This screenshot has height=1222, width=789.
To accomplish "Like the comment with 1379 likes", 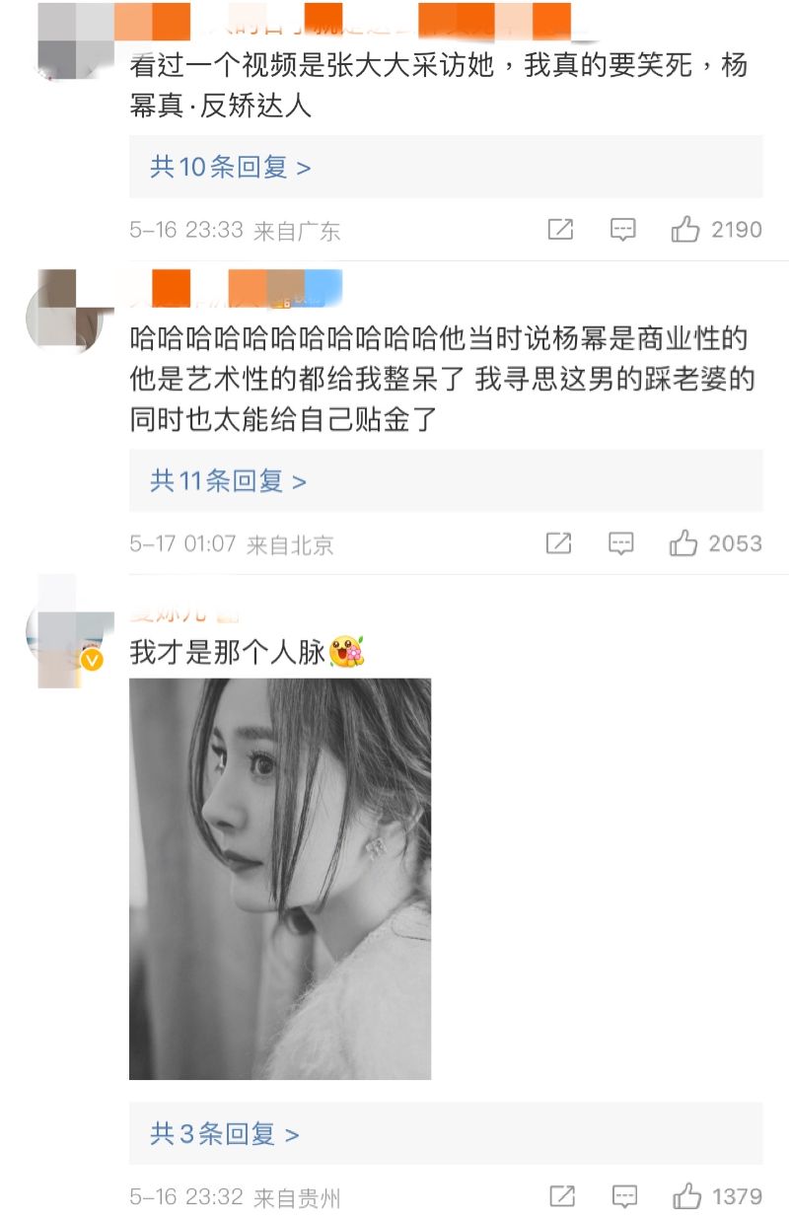I will pyautogui.click(x=686, y=1197).
